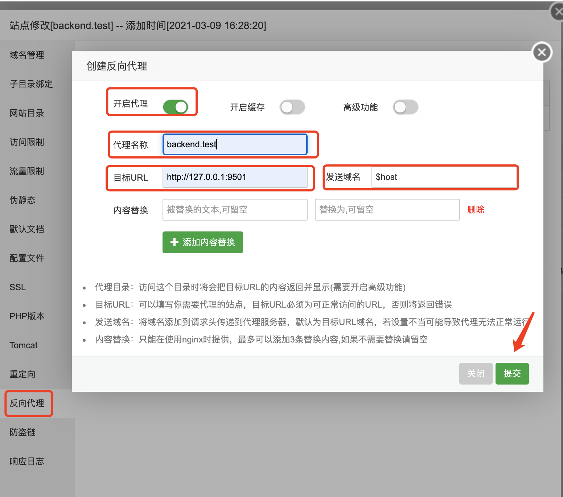Click the 替换为 replacement input box

click(387, 210)
